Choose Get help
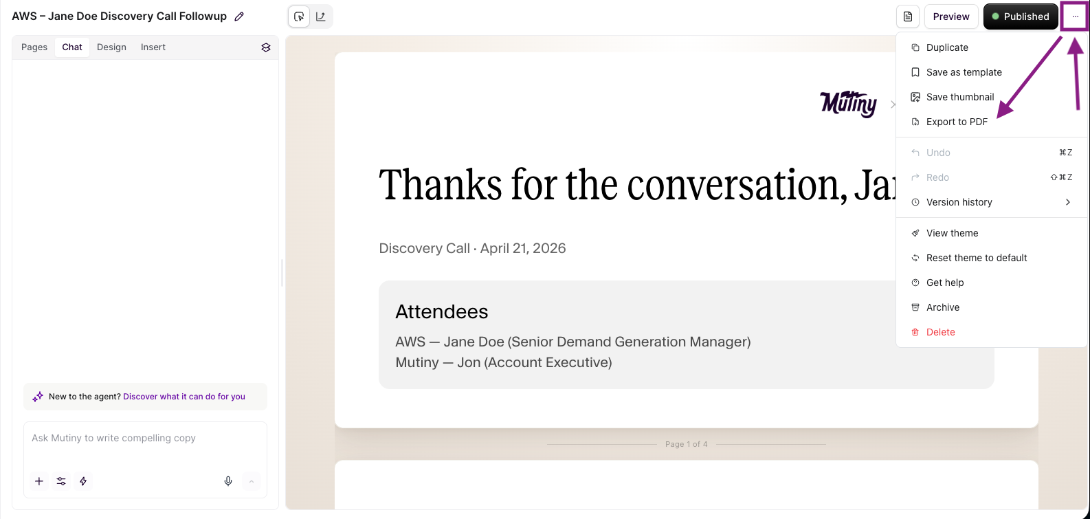 pos(992,283)
